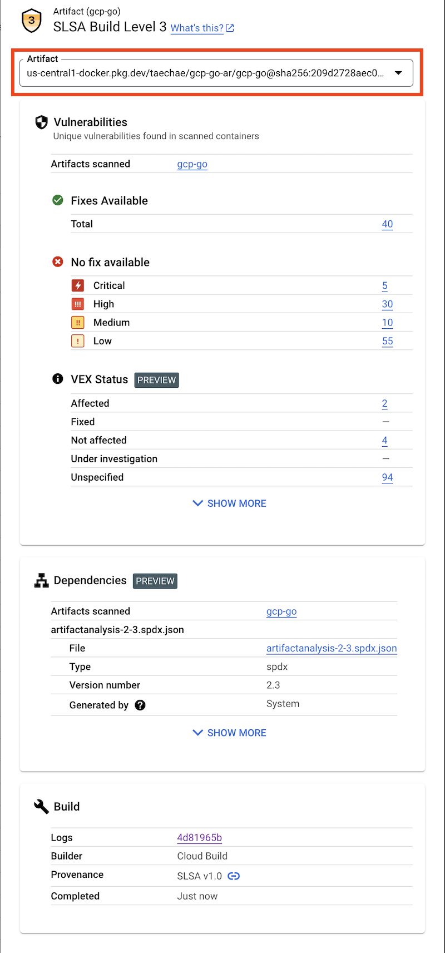Image resolution: width=445 pixels, height=953 pixels.
Task: Click the red X icon beside No fix available
Action: 57,261
